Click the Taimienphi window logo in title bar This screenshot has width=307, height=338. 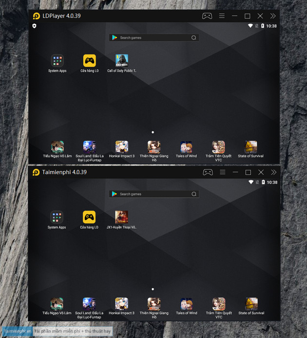[x=36, y=172]
